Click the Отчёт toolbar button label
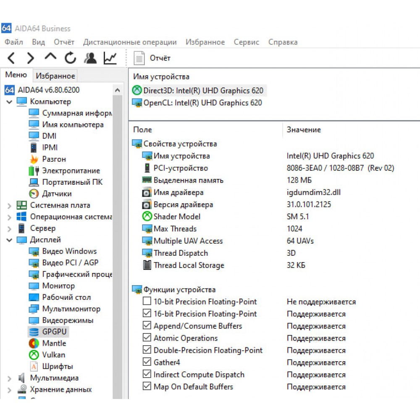 click(x=160, y=58)
